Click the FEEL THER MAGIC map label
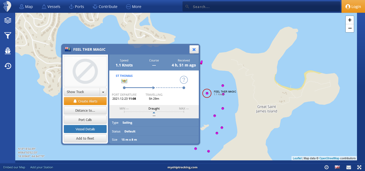This screenshot has height=171, width=365. click(x=225, y=91)
